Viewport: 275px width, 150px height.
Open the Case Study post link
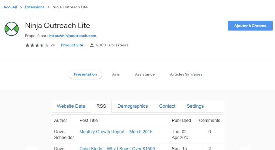click(117, 148)
